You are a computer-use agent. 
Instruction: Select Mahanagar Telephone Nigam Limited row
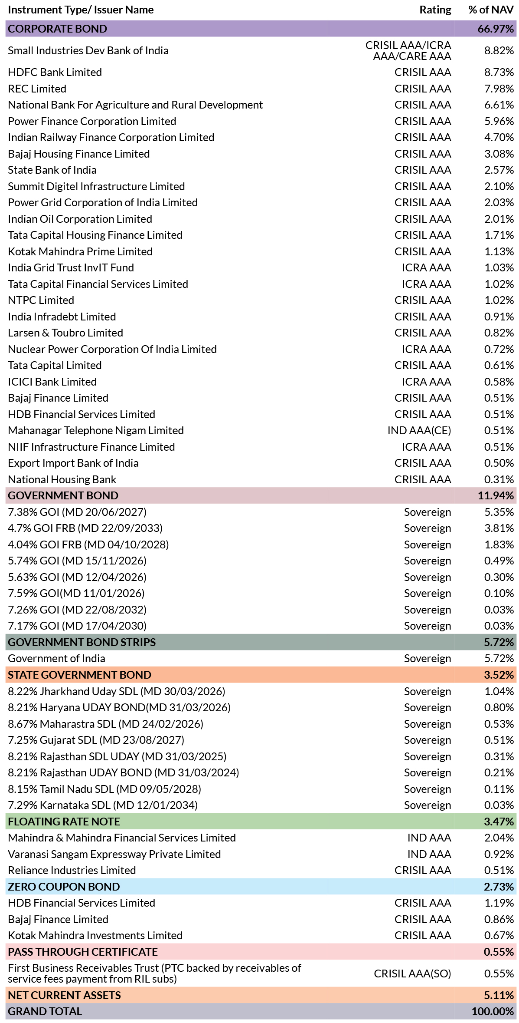96,430
